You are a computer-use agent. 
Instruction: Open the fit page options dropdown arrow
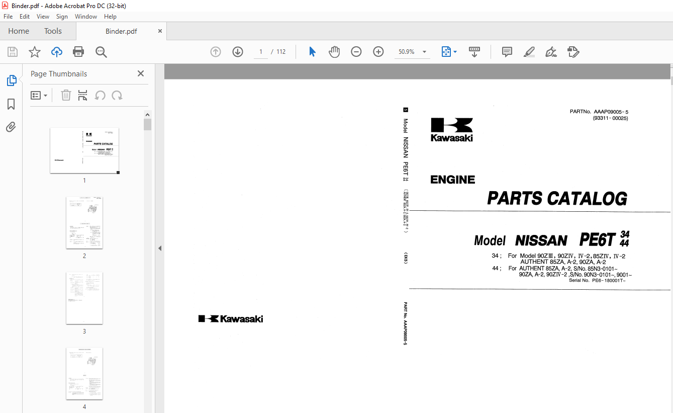[x=455, y=52]
